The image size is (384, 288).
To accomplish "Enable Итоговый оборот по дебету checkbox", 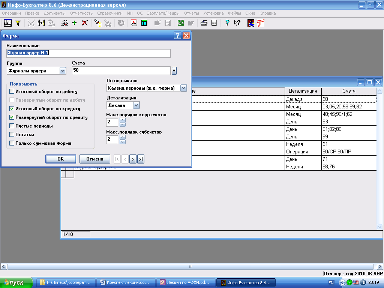I will (12, 91).
